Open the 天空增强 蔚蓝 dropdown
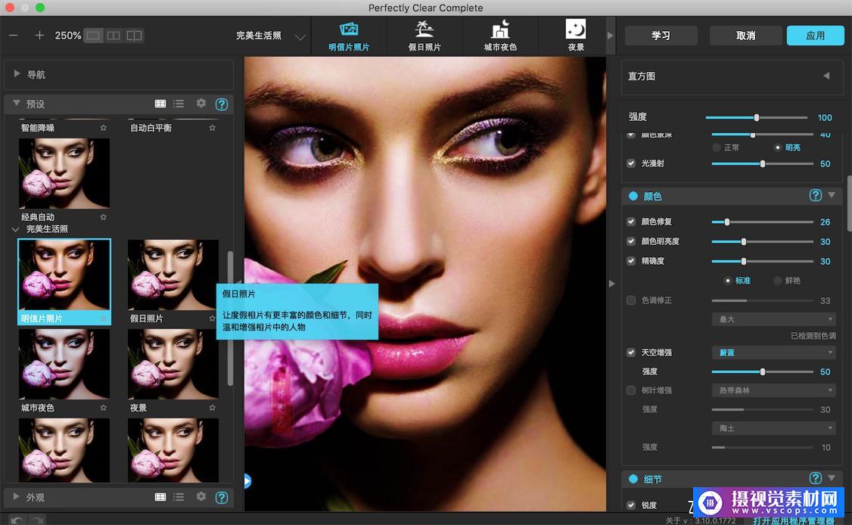Image resolution: width=852 pixels, height=525 pixels. pyautogui.click(x=774, y=353)
